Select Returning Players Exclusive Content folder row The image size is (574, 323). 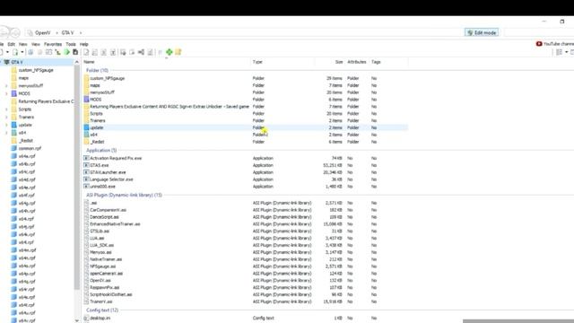pos(245,107)
